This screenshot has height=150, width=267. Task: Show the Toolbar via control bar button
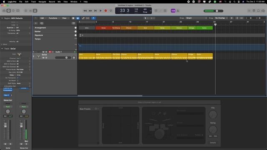click(18, 11)
